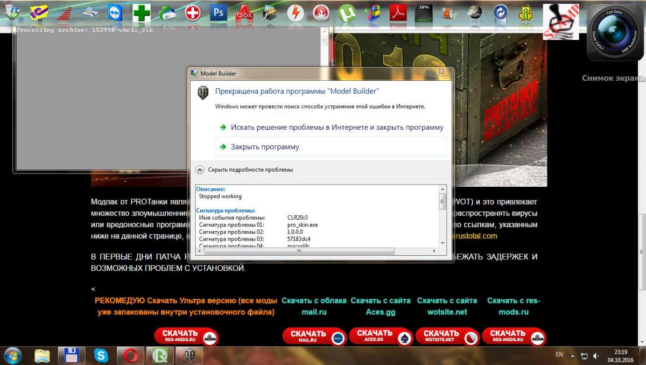This screenshot has width=646, height=365.
Task: Click the blue circular arrow update icon
Action: 501,12
